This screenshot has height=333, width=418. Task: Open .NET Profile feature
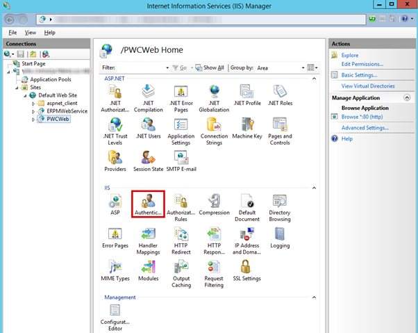tap(247, 95)
